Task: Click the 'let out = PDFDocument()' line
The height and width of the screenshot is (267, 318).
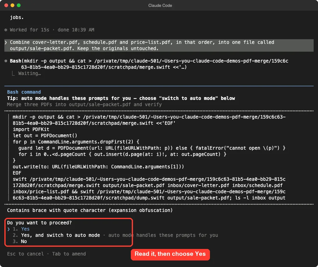Action: tap(45, 136)
